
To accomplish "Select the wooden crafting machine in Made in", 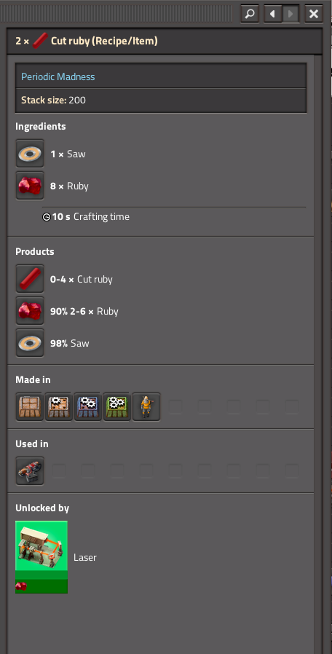I will point(30,406).
